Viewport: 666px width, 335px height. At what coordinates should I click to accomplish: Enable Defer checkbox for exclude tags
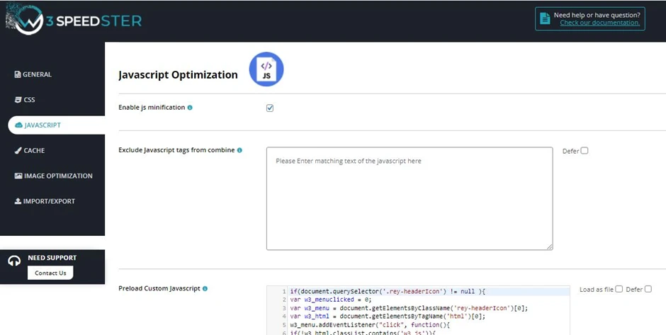[x=585, y=150]
